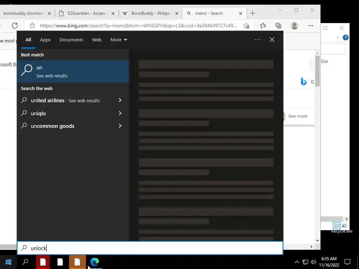Select the All search filter

(x=28, y=40)
